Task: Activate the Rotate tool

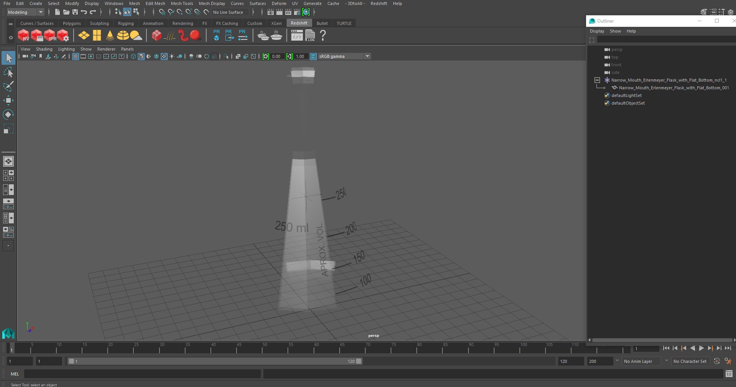Action: tap(8, 115)
